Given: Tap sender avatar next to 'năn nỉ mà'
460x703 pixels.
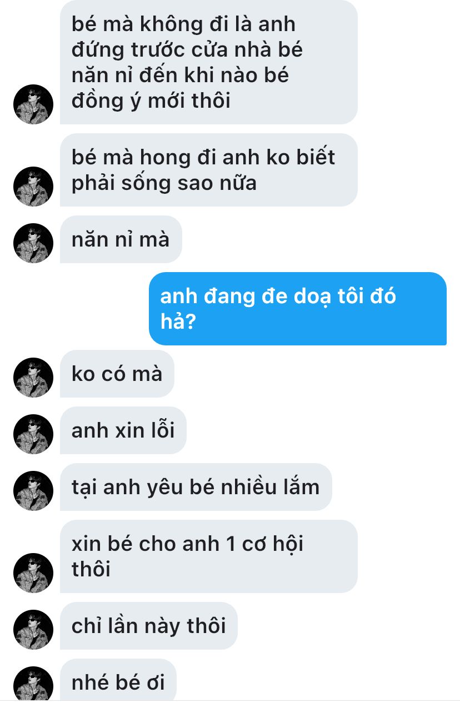Looking at the screenshot, I should (33, 243).
